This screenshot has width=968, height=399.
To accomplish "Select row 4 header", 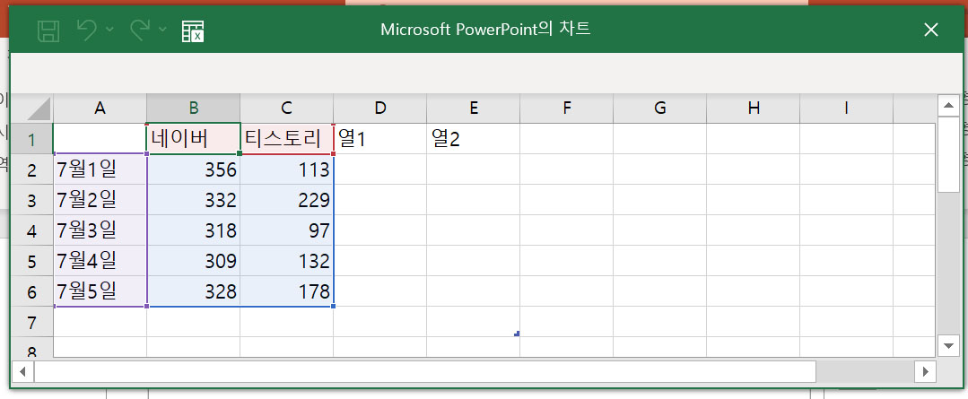I will click(32, 230).
